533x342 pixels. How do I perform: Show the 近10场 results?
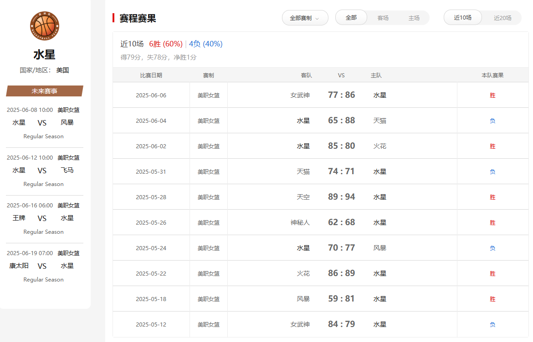point(462,18)
